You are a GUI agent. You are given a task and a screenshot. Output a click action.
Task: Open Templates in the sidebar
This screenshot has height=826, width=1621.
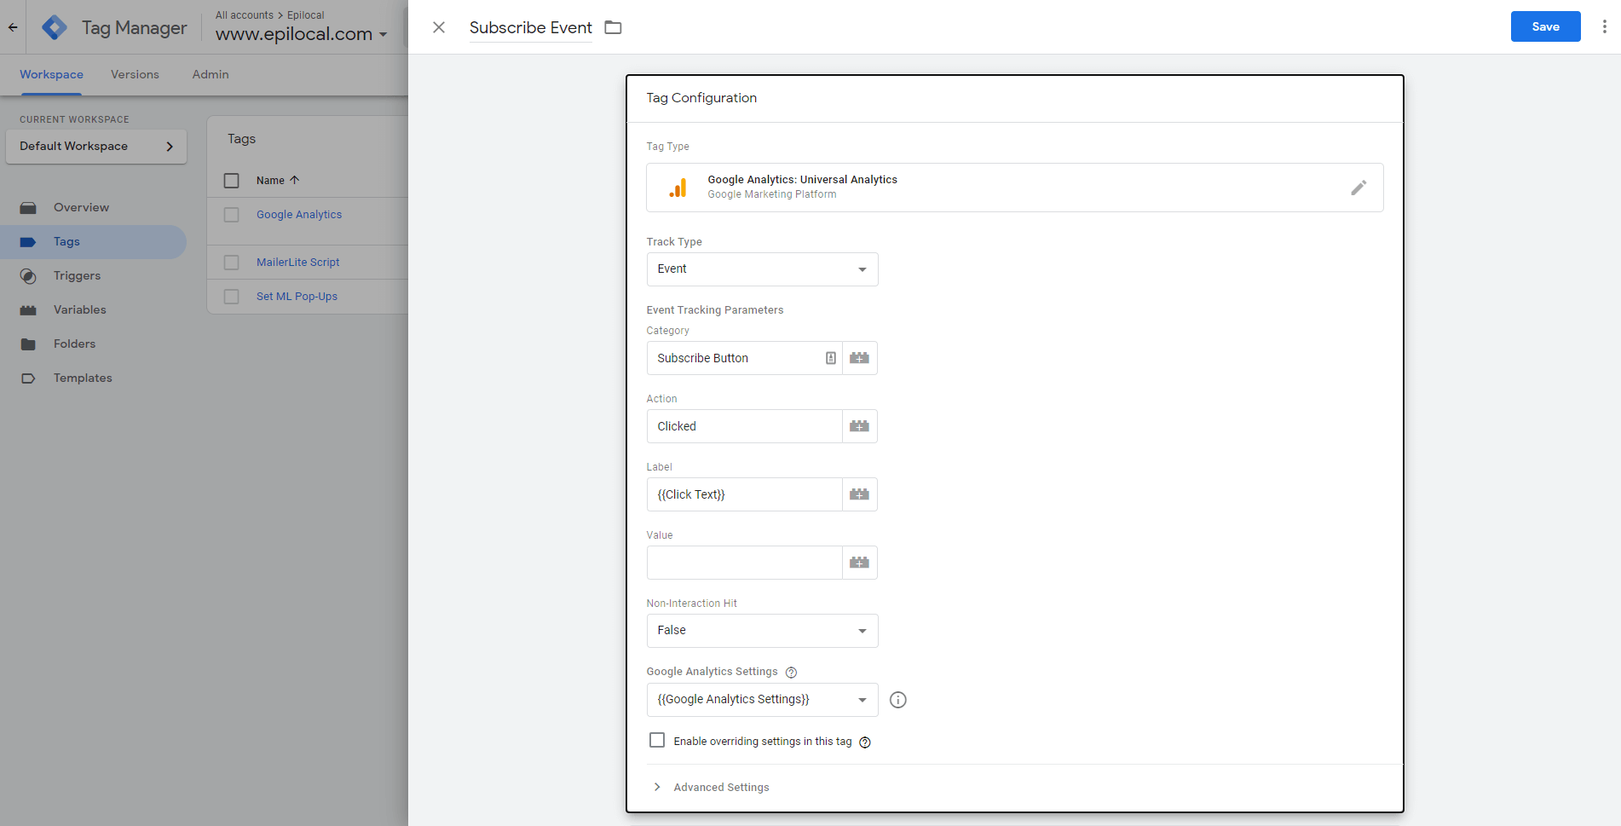click(83, 378)
